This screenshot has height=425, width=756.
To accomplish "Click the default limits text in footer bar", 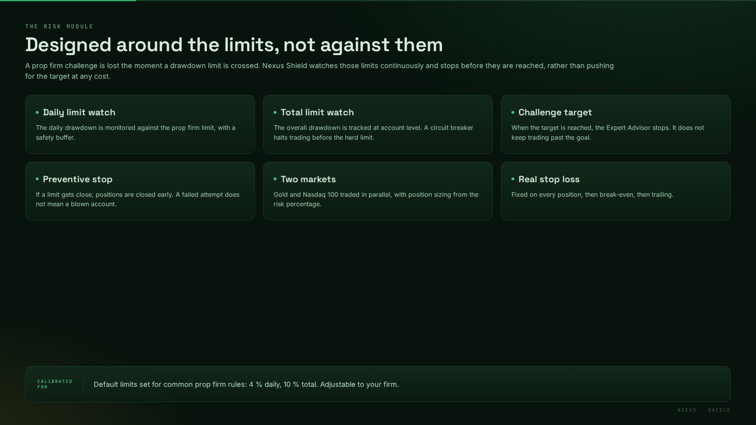I will (x=246, y=384).
